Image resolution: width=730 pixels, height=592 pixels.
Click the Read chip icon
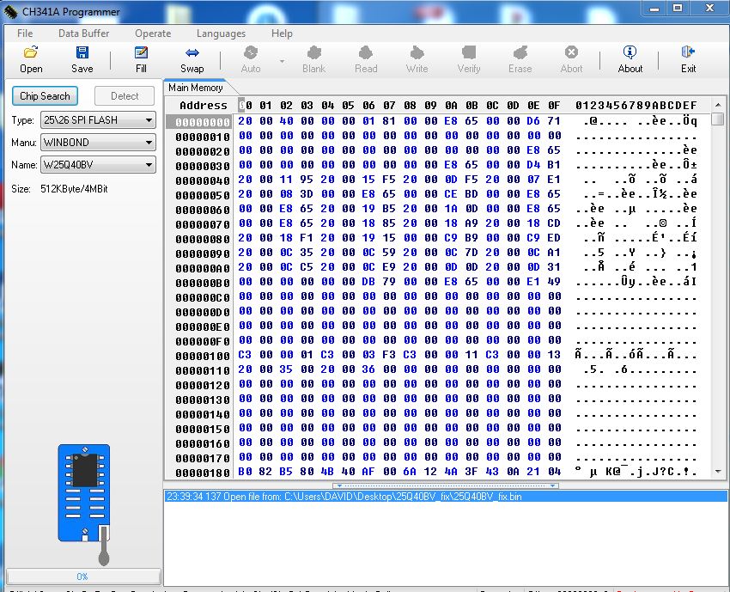(x=366, y=59)
